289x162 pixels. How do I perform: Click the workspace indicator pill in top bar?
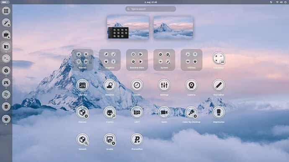5,2
